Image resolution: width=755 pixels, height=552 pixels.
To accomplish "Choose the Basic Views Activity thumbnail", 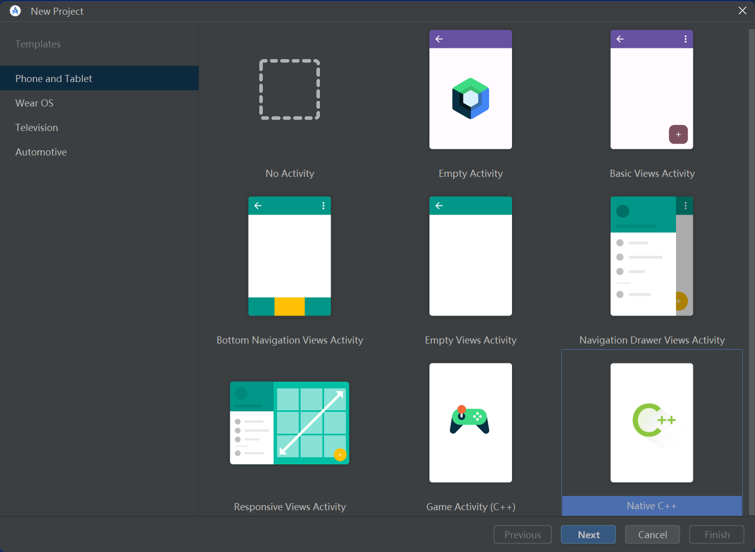I will pos(652,90).
